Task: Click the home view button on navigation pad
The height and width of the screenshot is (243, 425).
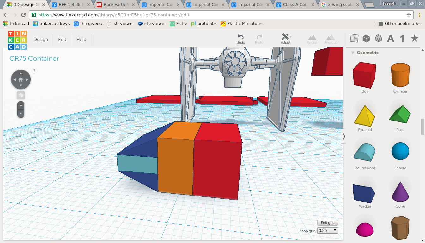Action: (x=21, y=79)
